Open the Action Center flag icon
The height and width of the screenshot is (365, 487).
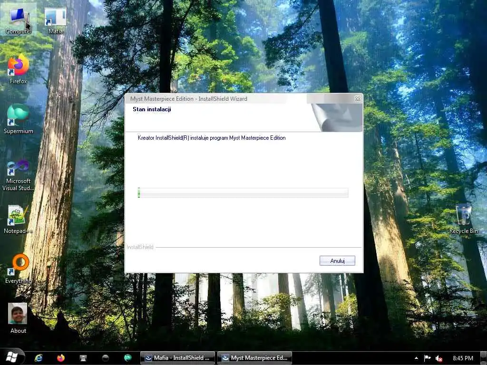[428, 358]
